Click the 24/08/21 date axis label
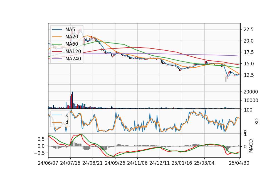The width and height of the screenshot is (267, 192). pyautogui.click(x=93, y=163)
